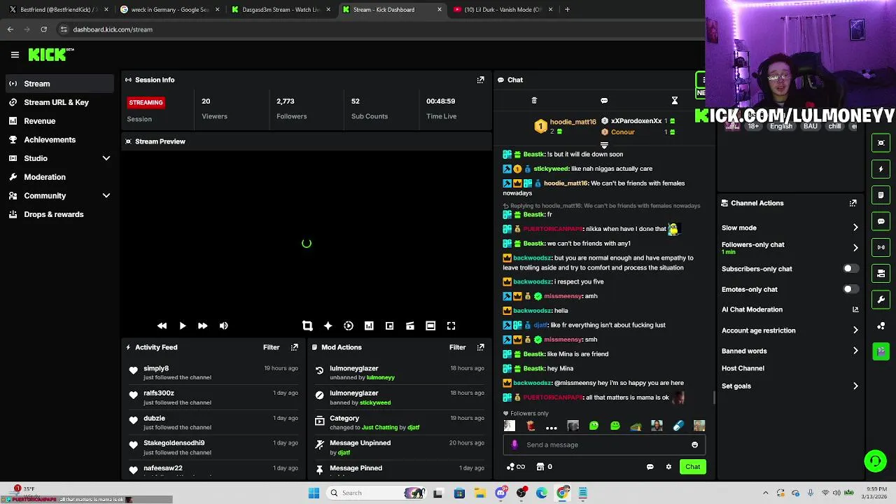Open Stream URL & Key page
Screen dimensions: 896x504
pos(59,102)
